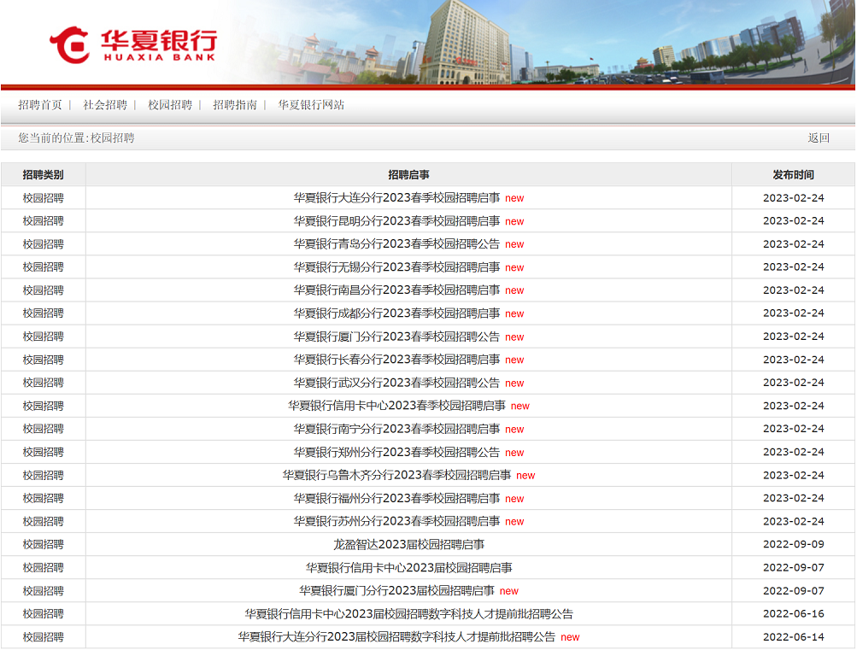Open 社会招聘 navigation item

pos(105,105)
